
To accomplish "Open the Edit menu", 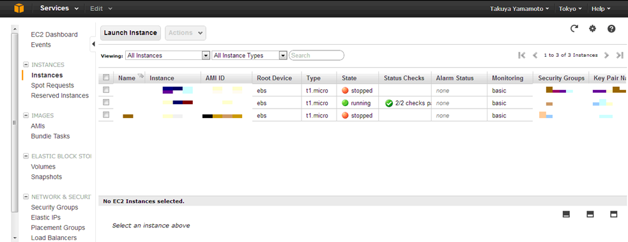I will tap(101, 8).
